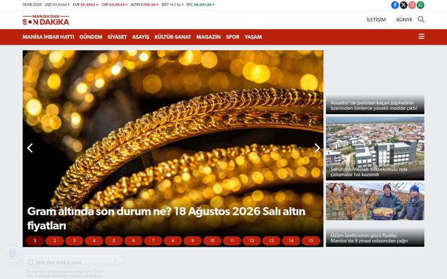Screen dimensions: 447x279
Task: Open the Instagram social icon
Action: pyautogui.click(x=412, y=5)
